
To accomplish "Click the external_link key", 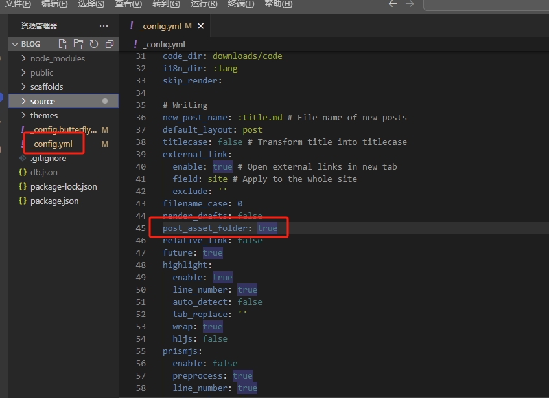I will 194,155.
